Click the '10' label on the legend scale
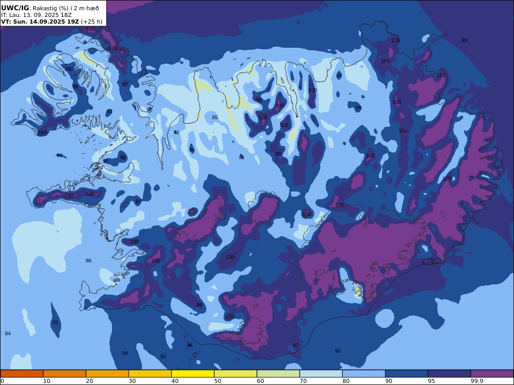This screenshot has height=385, width=514. point(47,381)
